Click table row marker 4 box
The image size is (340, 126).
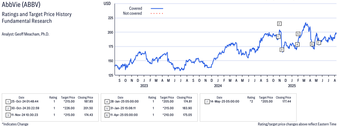(107, 102)
